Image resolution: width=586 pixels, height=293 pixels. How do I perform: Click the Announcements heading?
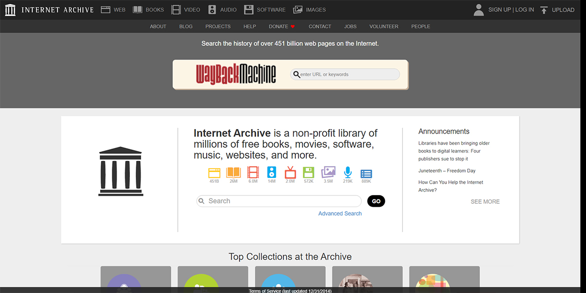444,132
